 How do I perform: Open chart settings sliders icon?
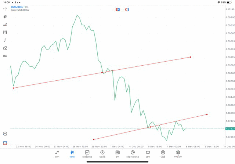[5, 32]
